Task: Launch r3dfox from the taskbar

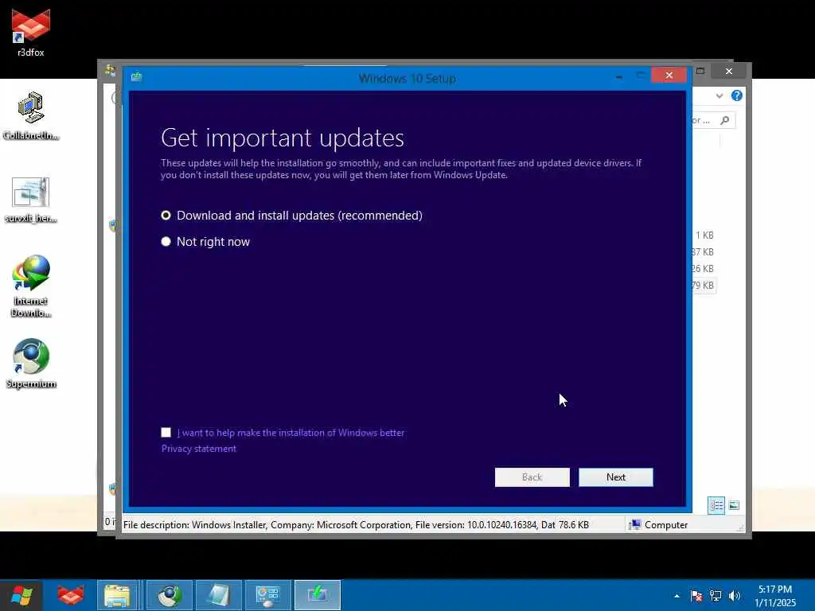Action: (x=70, y=595)
